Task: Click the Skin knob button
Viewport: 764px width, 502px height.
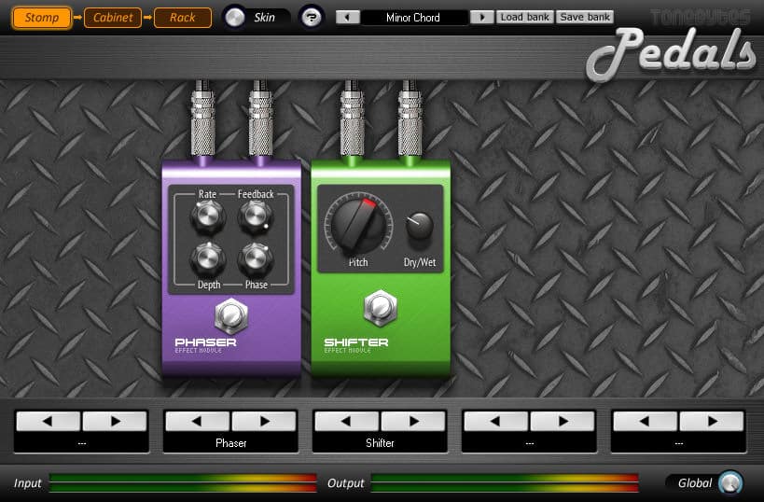Action: [234, 18]
